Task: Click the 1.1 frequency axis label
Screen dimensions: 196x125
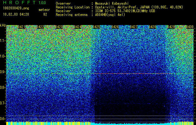Action: coord(2,41)
